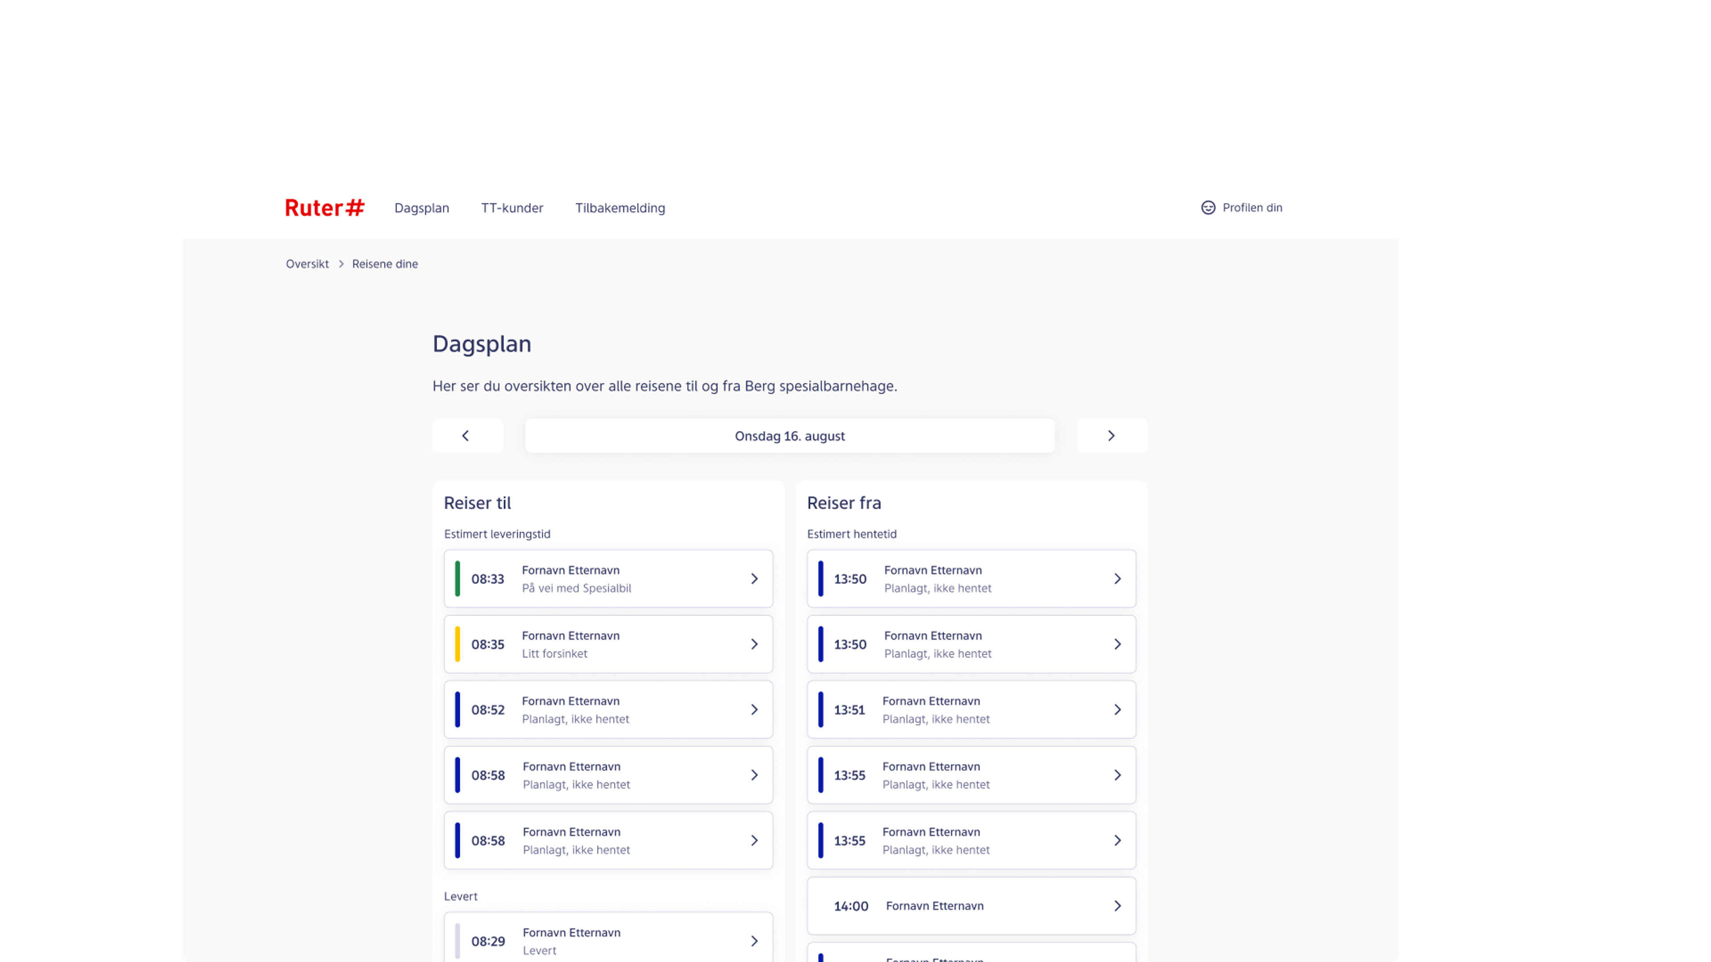The width and height of the screenshot is (1711, 962).
Task: Navigate to Oversikt breadcrumb
Action: [307, 264]
